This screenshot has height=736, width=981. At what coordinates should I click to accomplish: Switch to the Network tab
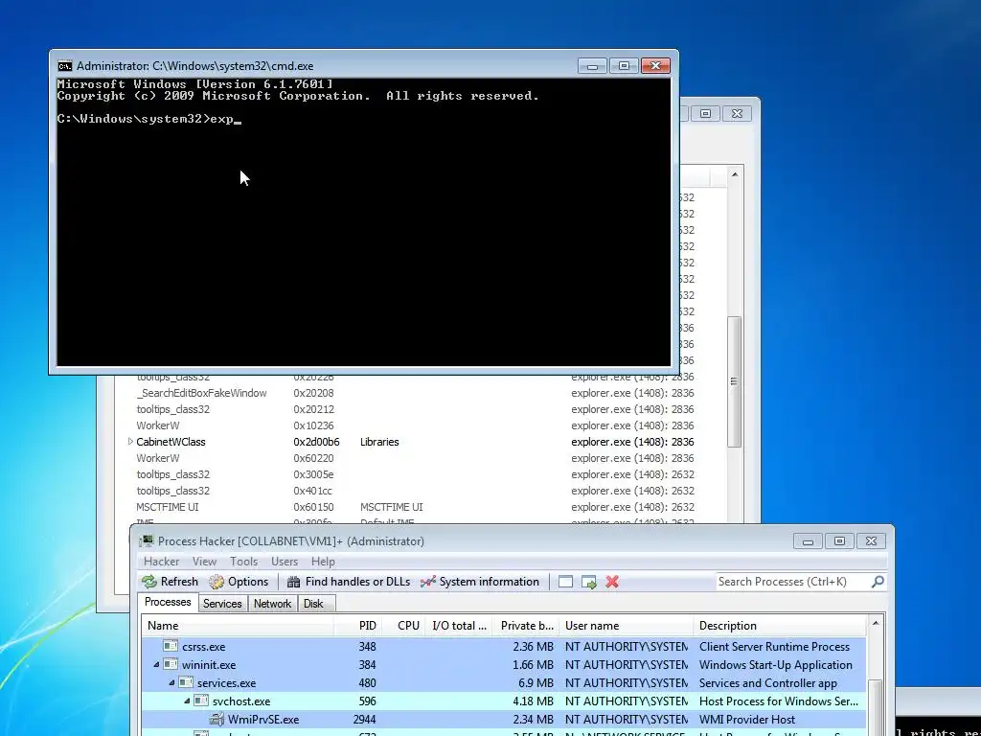[272, 604]
